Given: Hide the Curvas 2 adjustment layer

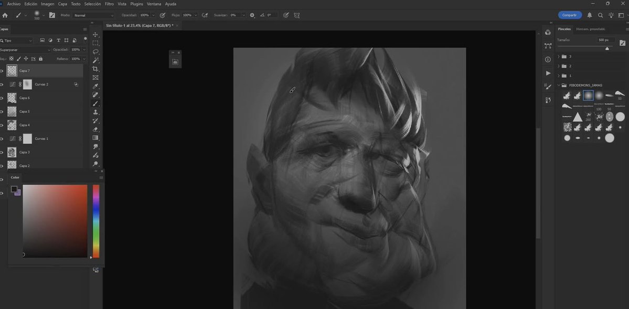Looking at the screenshot, I should coord(2,84).
